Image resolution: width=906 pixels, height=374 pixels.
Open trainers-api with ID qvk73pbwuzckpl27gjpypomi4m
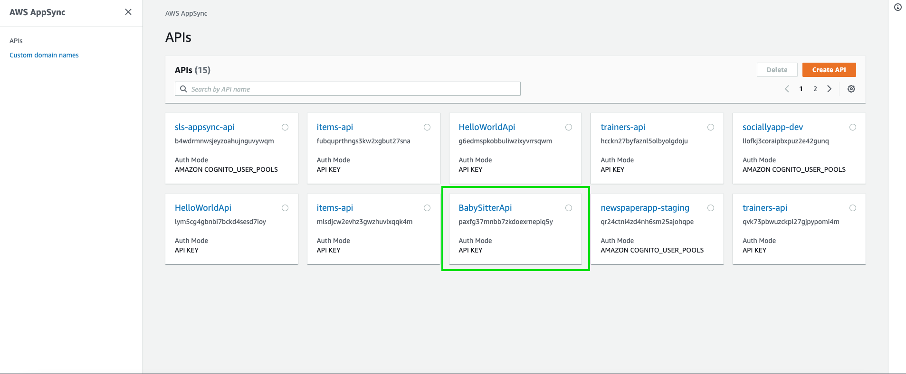(x=765, y=208)
